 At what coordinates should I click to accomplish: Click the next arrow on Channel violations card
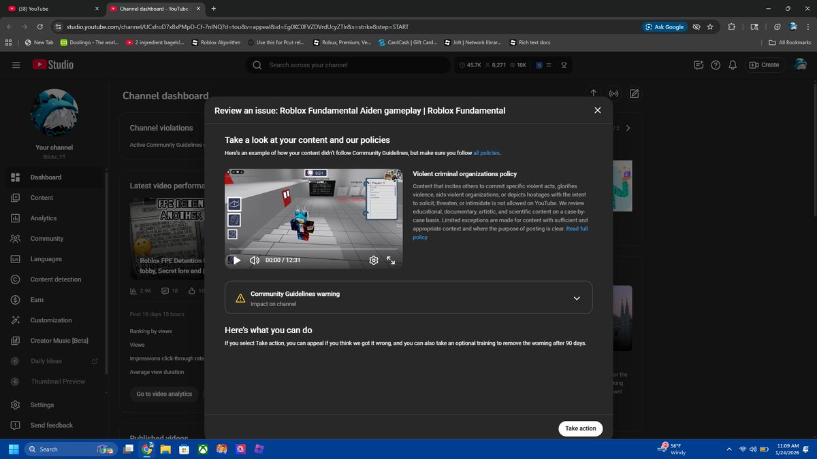click(x=628, y=128)
